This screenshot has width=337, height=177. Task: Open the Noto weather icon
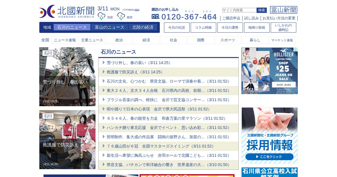pos(121,16)
